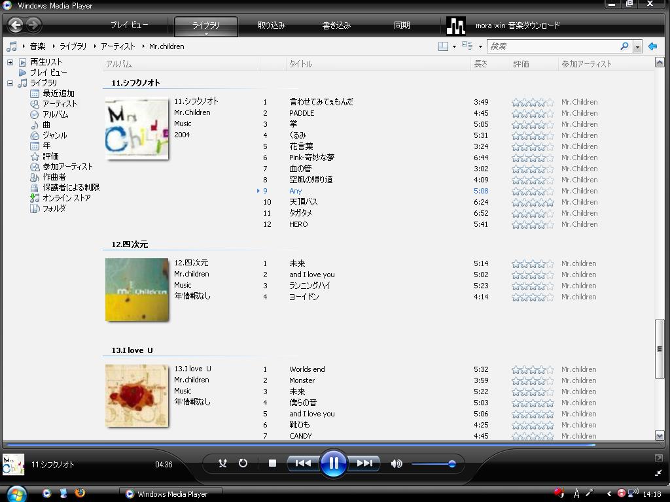This screenshot has width=670, height=502.
Task: Click the layout options icon
Action: pyautogui.click(x=443, y=46)
